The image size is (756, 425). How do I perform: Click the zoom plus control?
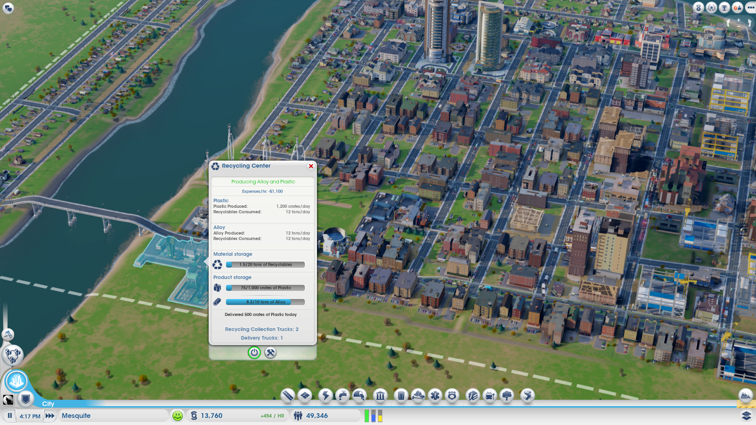[x=739, y=20]
